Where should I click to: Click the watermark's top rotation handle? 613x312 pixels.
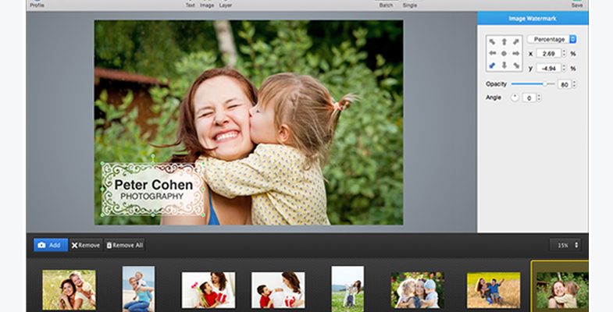(x=153, y=157)
